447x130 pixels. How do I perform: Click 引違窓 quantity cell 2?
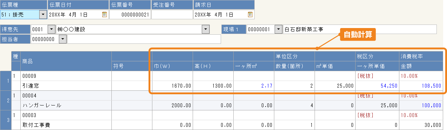click(x=294, y=85)
